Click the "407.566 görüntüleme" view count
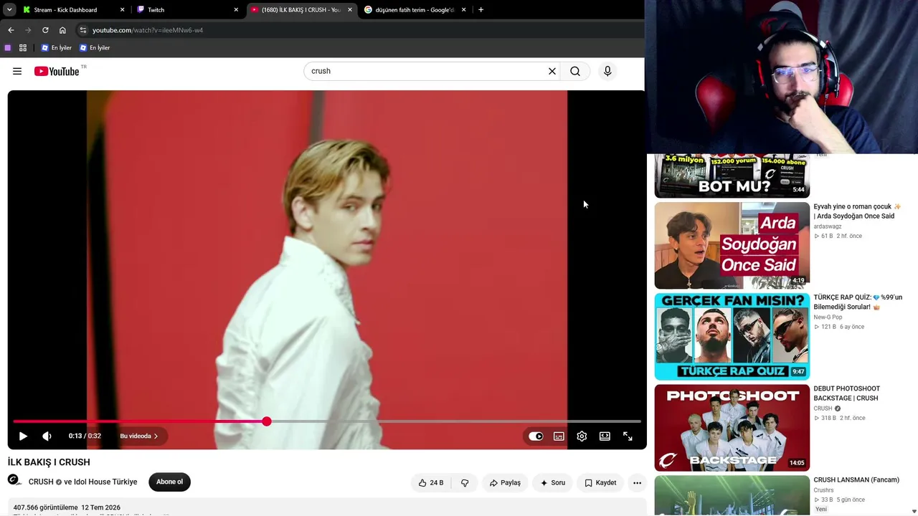 [x=46, y=507]
